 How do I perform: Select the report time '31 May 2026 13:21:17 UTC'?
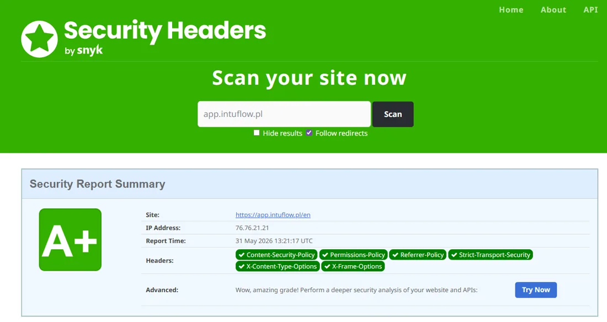[274, 241]
